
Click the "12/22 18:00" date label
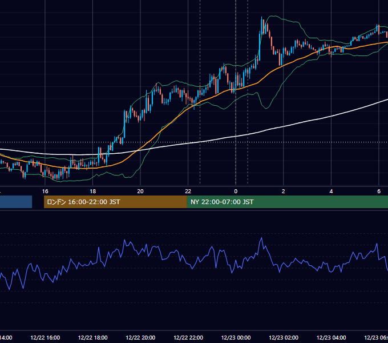coord(93,338)
